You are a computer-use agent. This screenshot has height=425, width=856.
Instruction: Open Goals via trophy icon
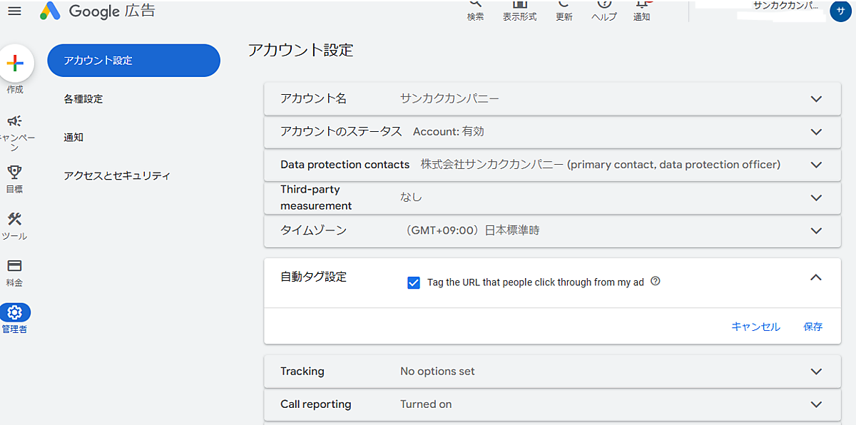point(14,172)
